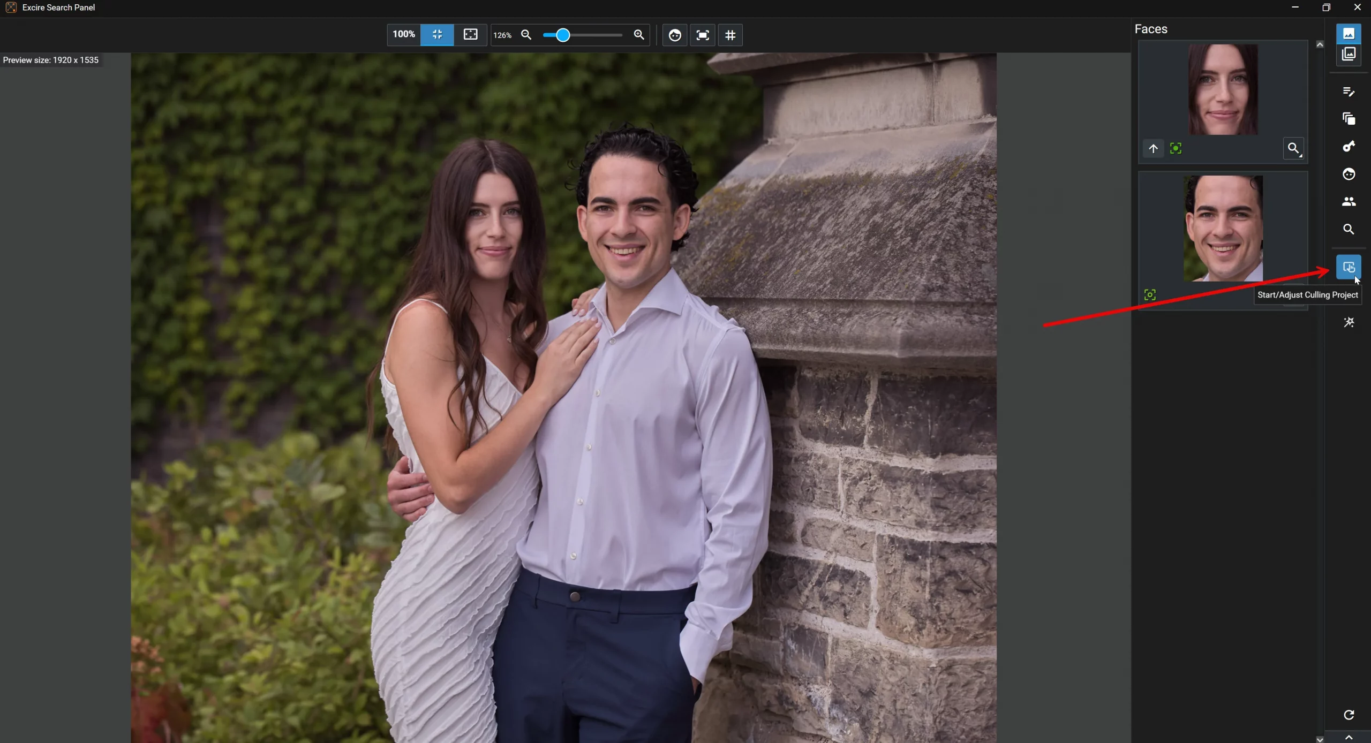Click the up arrow on woman's face card
The width and height of the screenshot is (1371, 743).
1152,149
